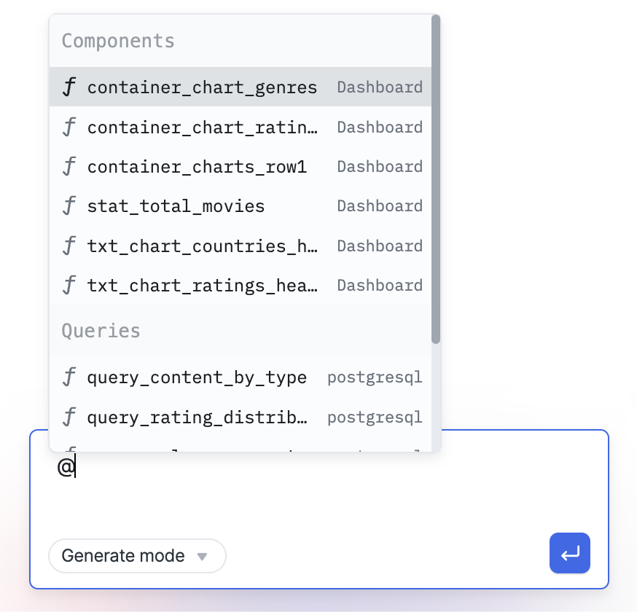
Task: Click function icon beside stat_total_movies
Action: (x=69, y=206)
